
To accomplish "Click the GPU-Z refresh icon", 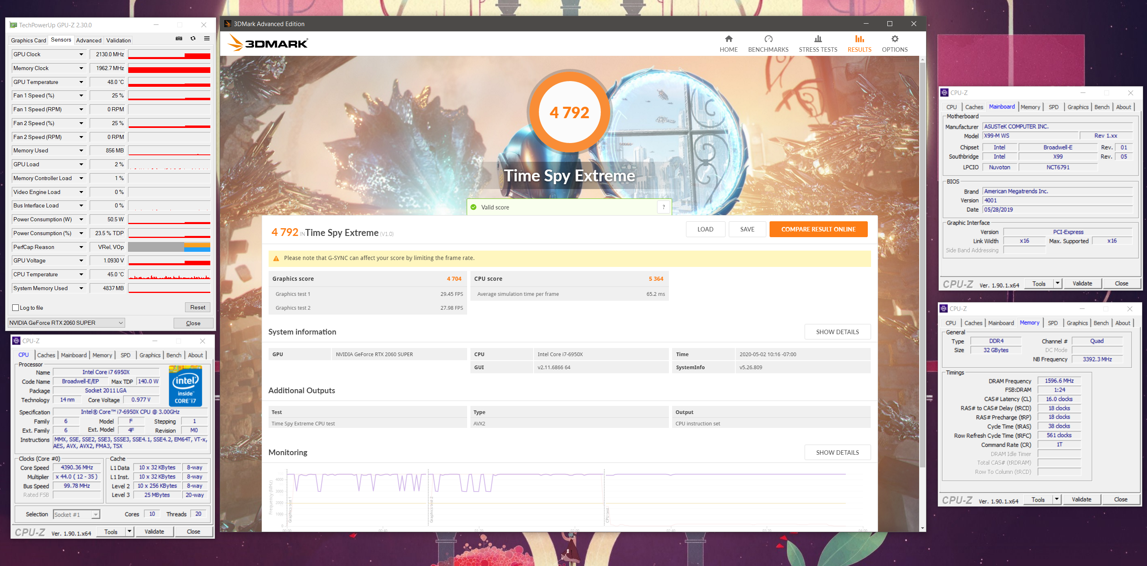I will point(193,39).
